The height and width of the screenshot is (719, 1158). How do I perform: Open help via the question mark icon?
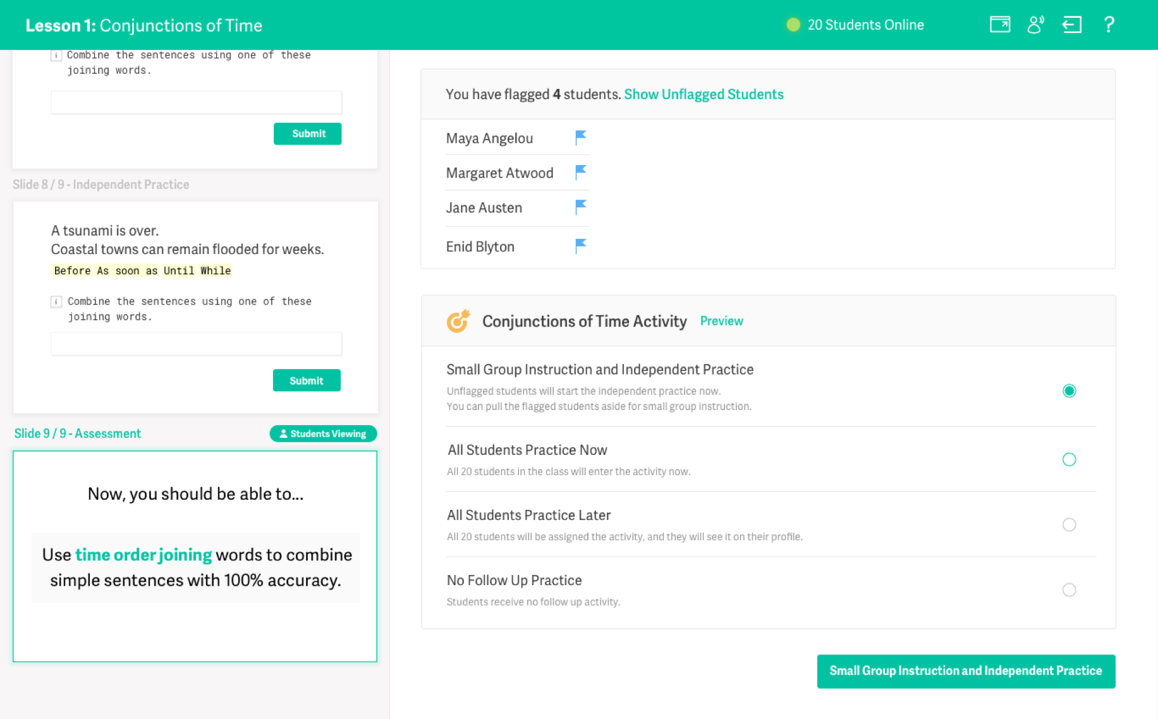(1109, 25)
